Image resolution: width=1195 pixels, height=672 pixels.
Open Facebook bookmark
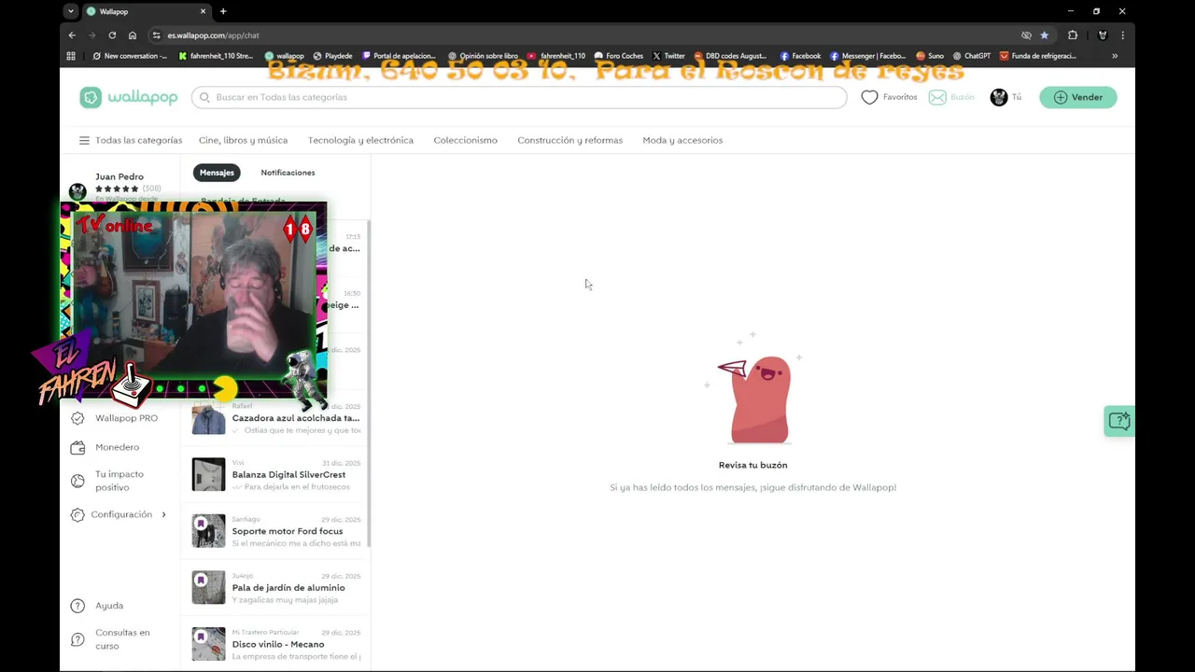tap(800, 56)
